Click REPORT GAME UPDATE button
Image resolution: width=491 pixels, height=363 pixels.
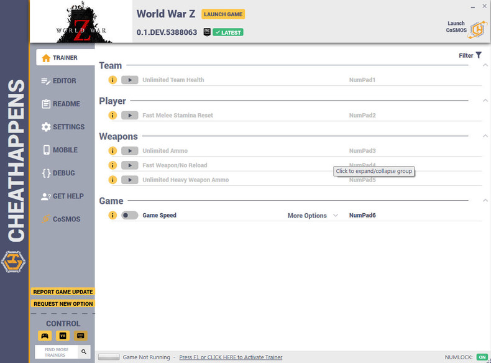click(x=63, y=292)
